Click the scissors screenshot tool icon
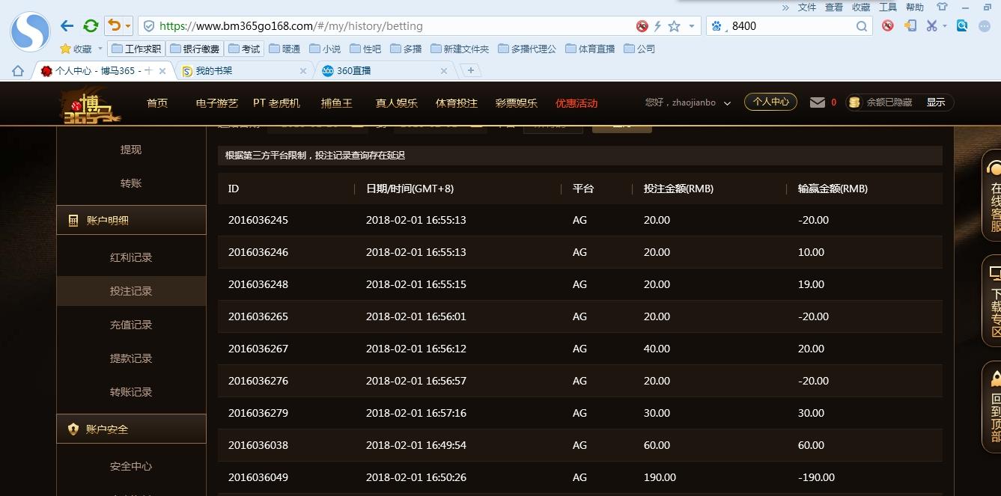The height and width of the screenshot is (496, 1001). pos(933,25)
